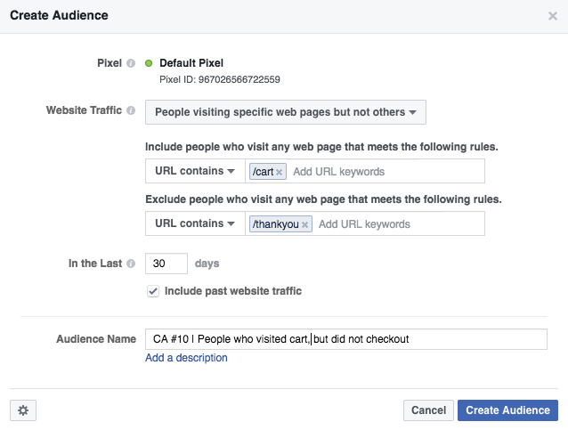Uncheck Include past website traffic
This screenshot has width=568, height=430.
click(153, 291)
